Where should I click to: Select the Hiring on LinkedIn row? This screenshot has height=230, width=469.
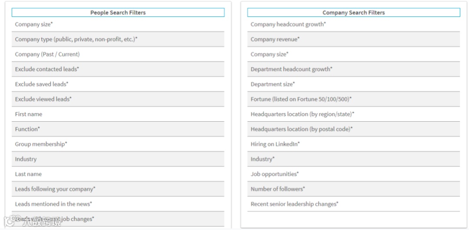(275, 144)
